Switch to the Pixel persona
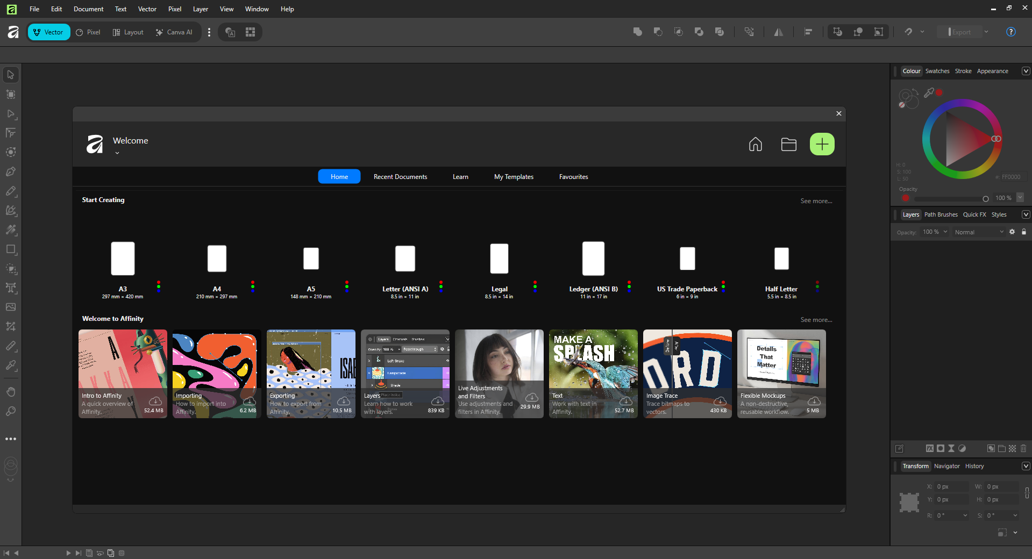The image size is (1032, 559). click(x=88, y=32)
